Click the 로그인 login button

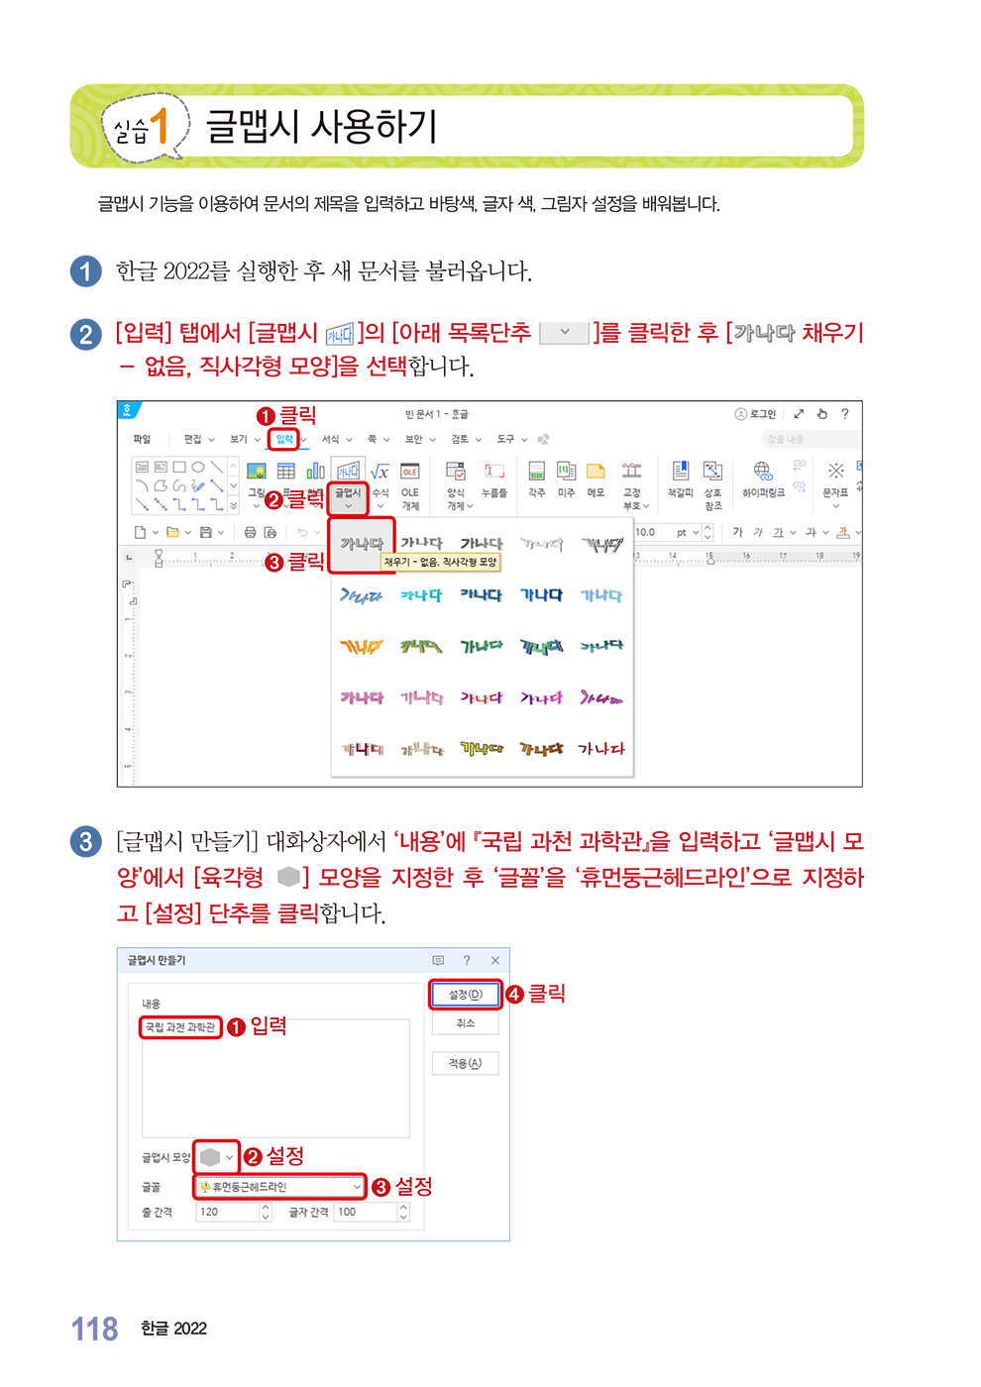click(x=755, y=414)
